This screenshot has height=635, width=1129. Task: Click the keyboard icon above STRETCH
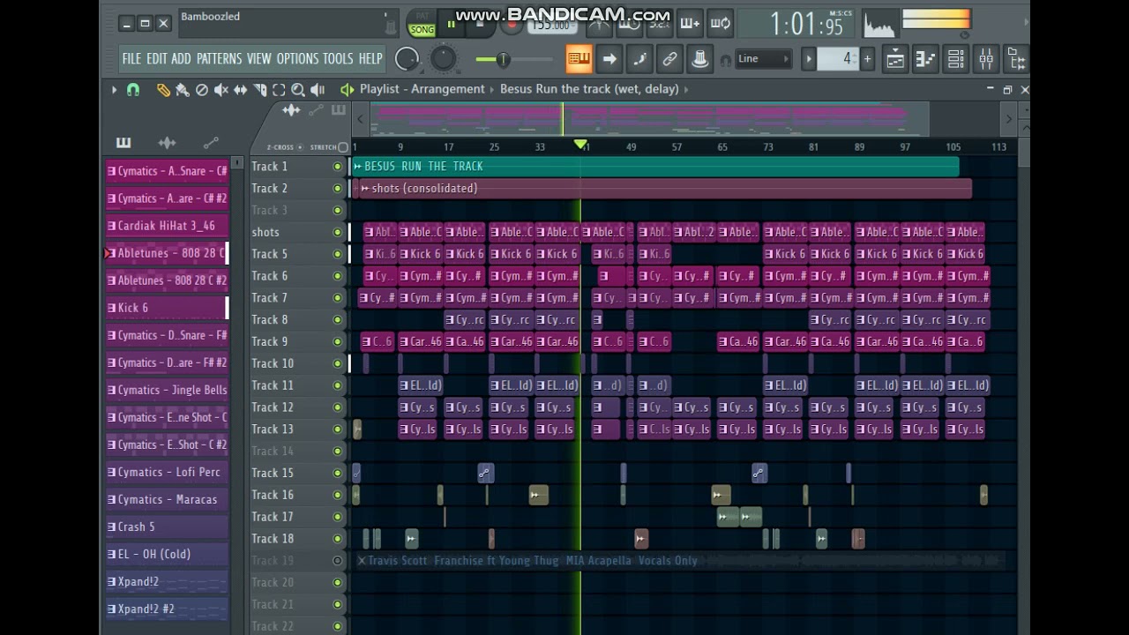pos(339,110)
